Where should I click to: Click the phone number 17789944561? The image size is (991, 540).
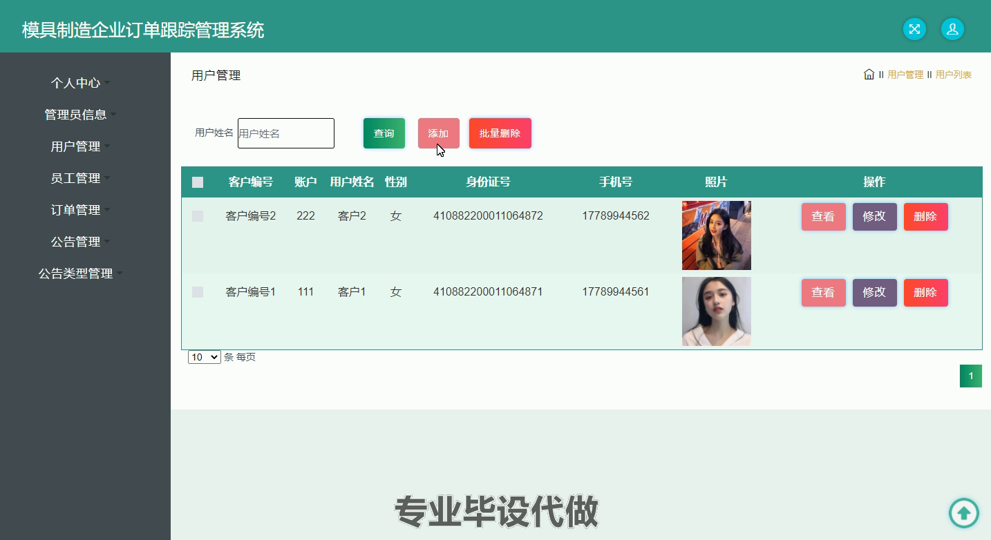[x=616, y=292]
